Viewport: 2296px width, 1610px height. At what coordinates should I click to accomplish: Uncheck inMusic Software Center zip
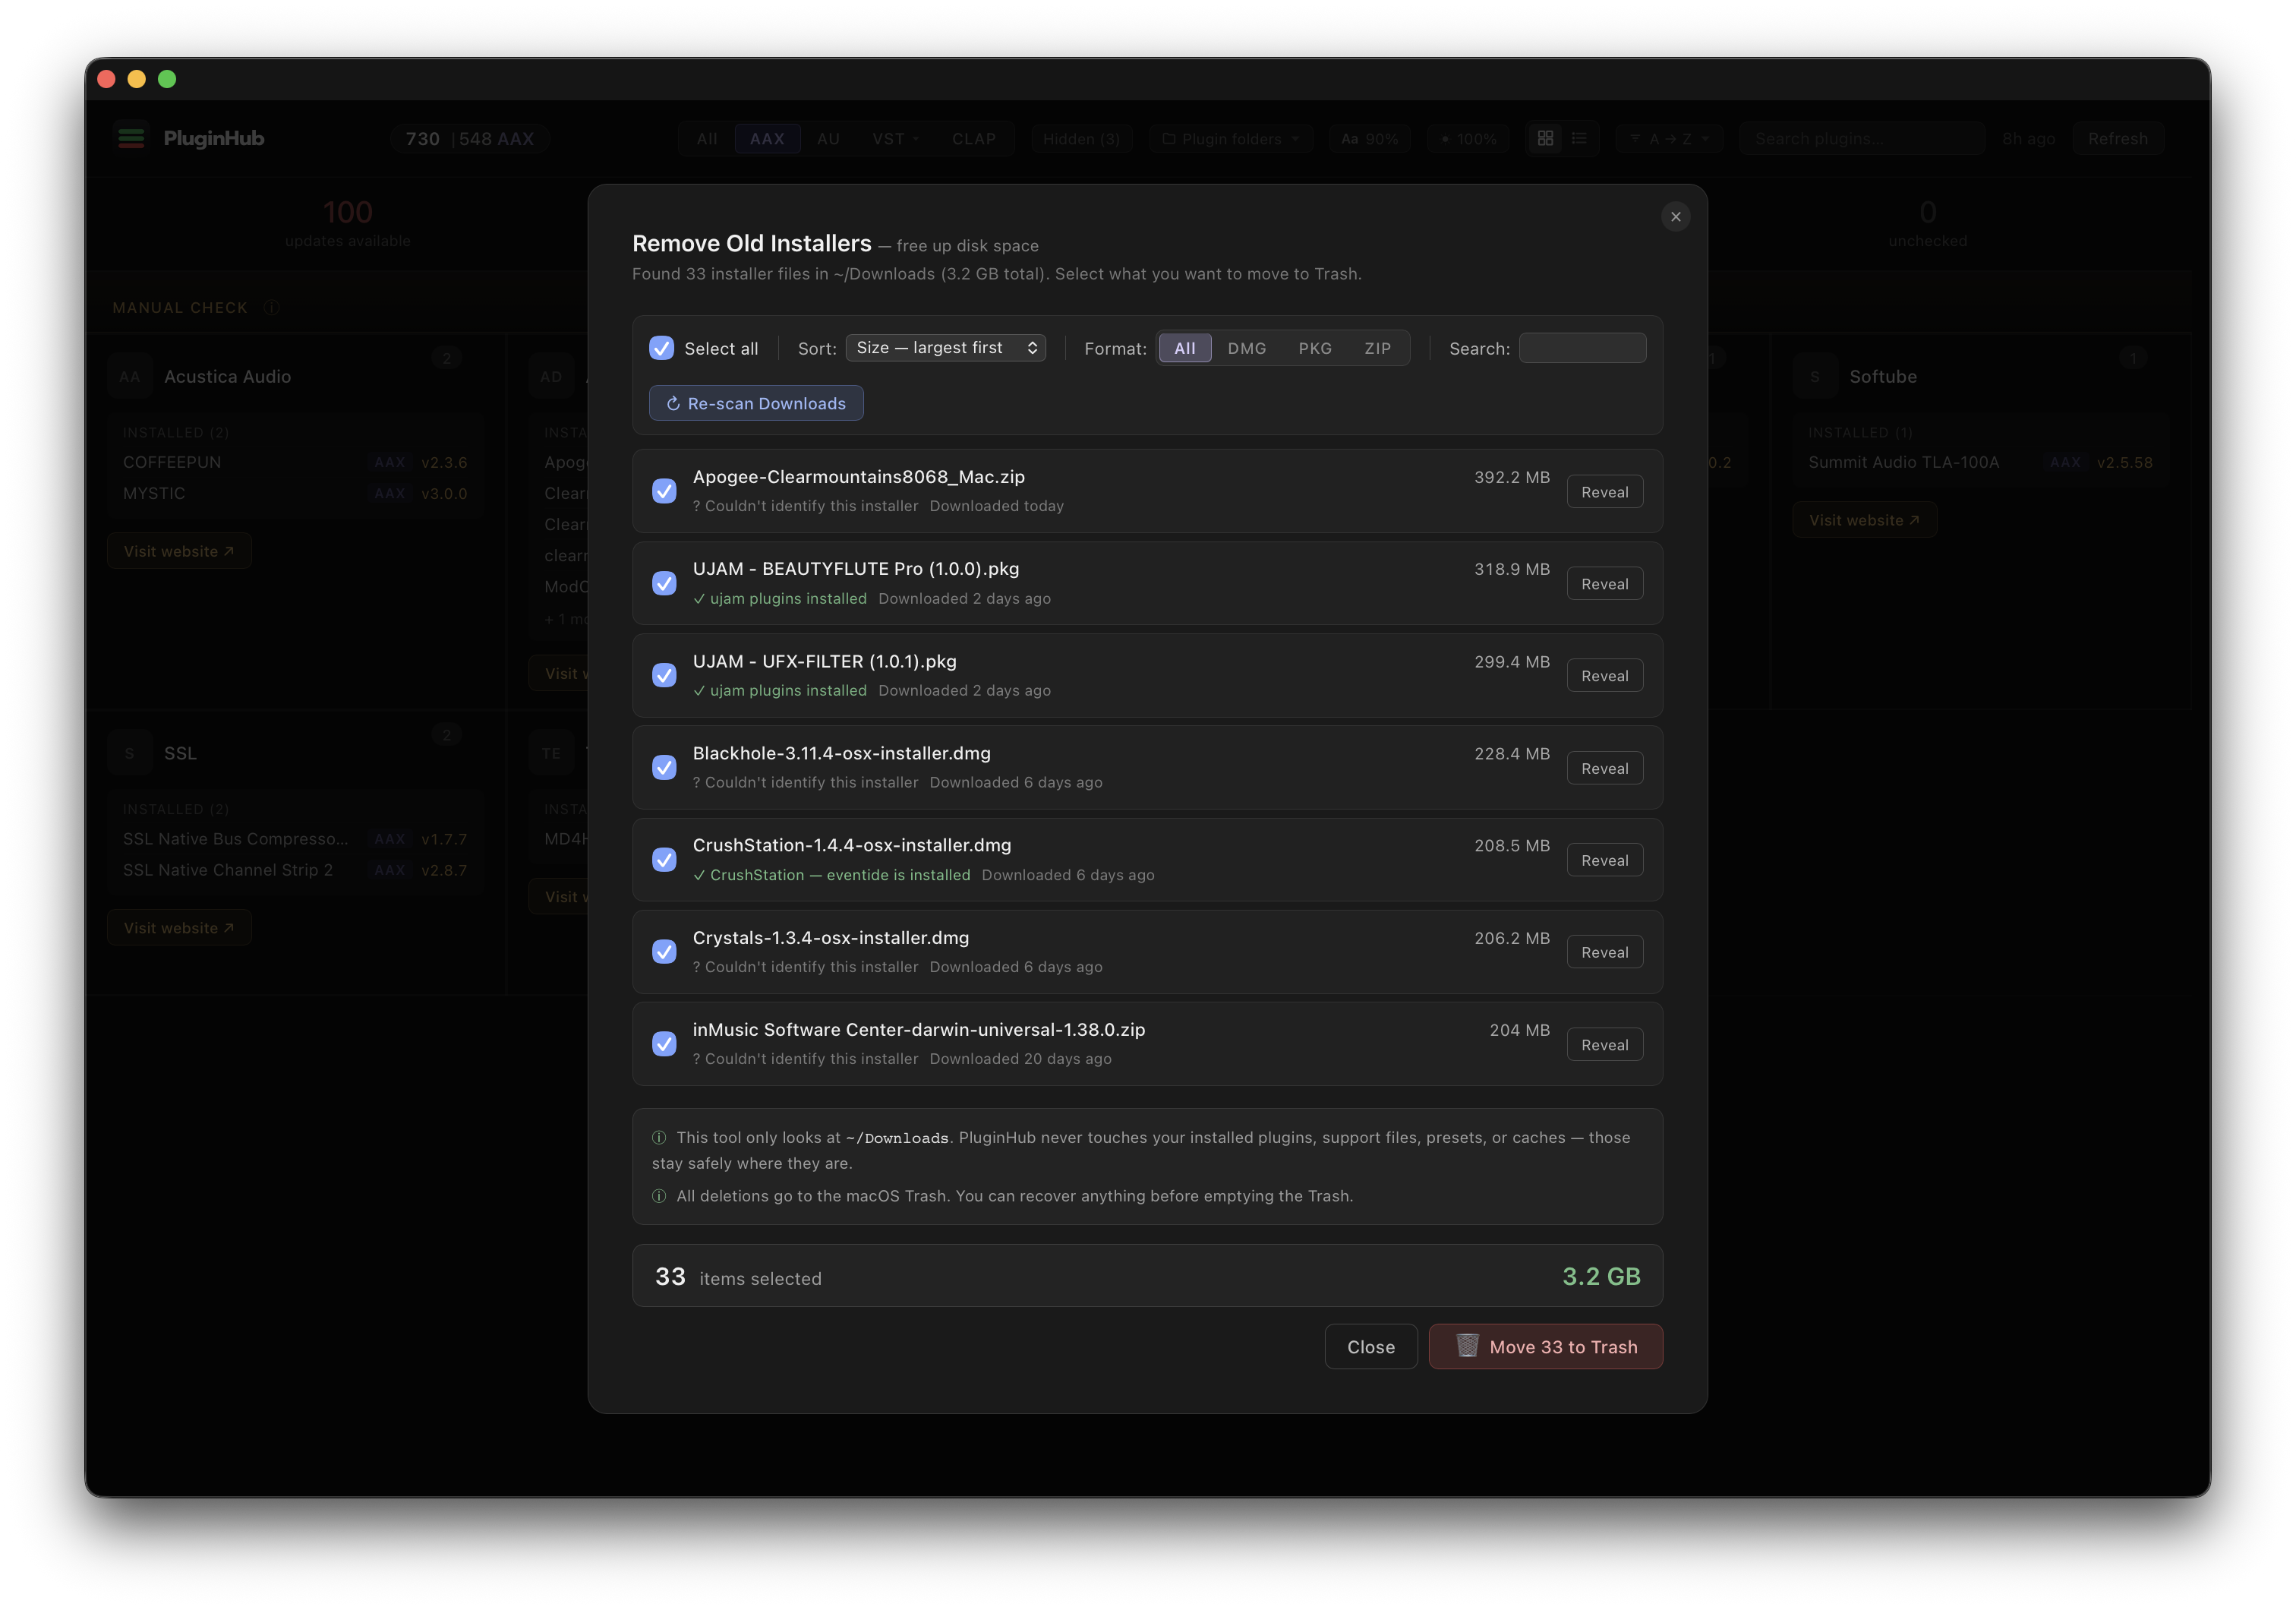point(664,1044)
